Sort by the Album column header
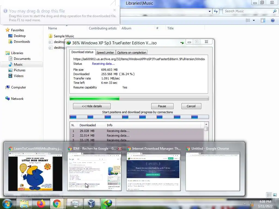The width and height of the screenshot is (279, 209). pos(126,28)
